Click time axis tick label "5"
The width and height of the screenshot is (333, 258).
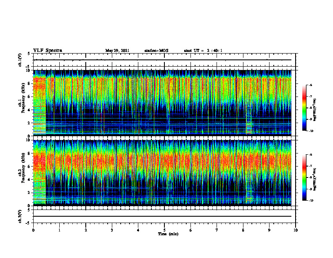pos(164,230)
